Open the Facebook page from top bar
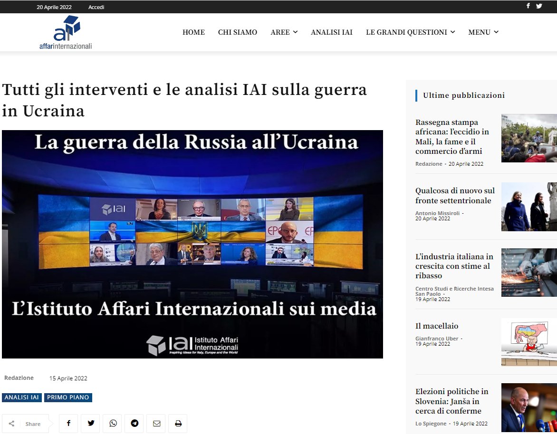Screen dimensions: 557x434 (x=528, y=6)
